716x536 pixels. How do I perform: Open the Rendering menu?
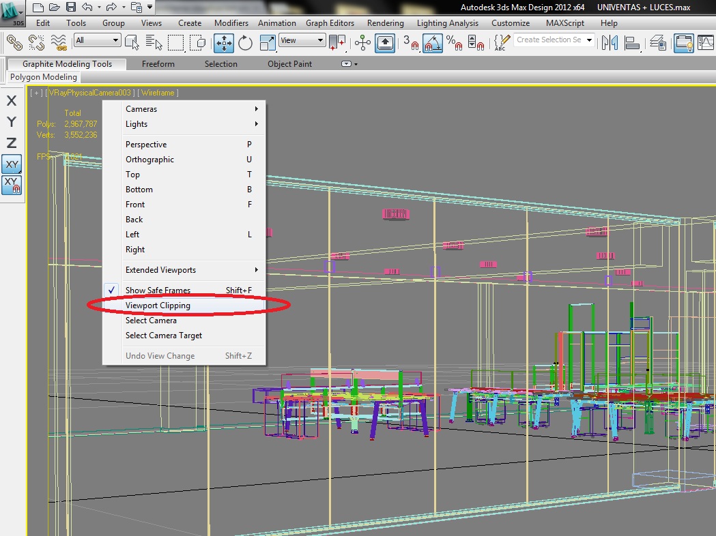pos(386,23)
